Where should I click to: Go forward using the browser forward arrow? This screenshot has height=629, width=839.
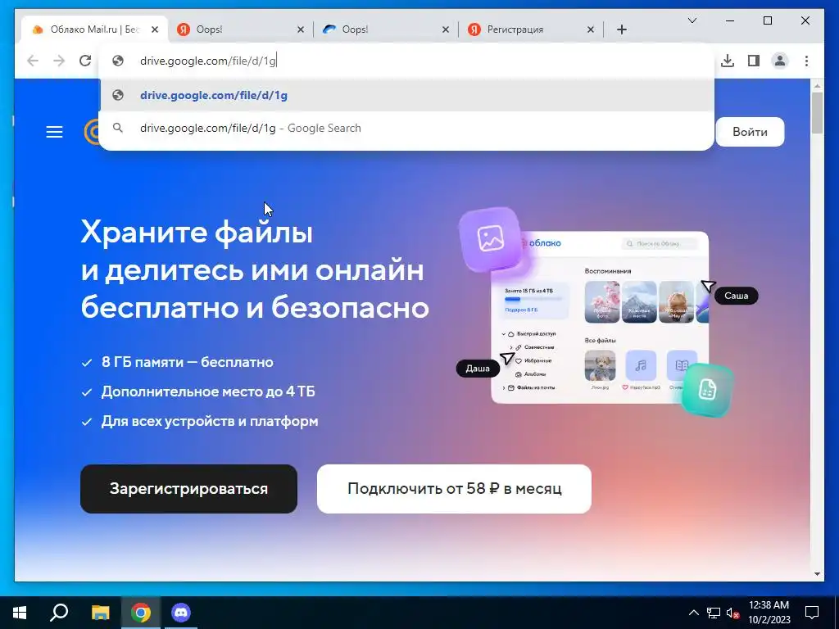pos(59,61)
